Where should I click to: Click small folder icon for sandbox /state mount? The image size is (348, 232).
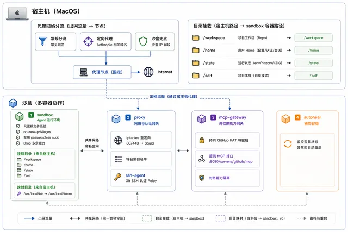click(19, 170)
